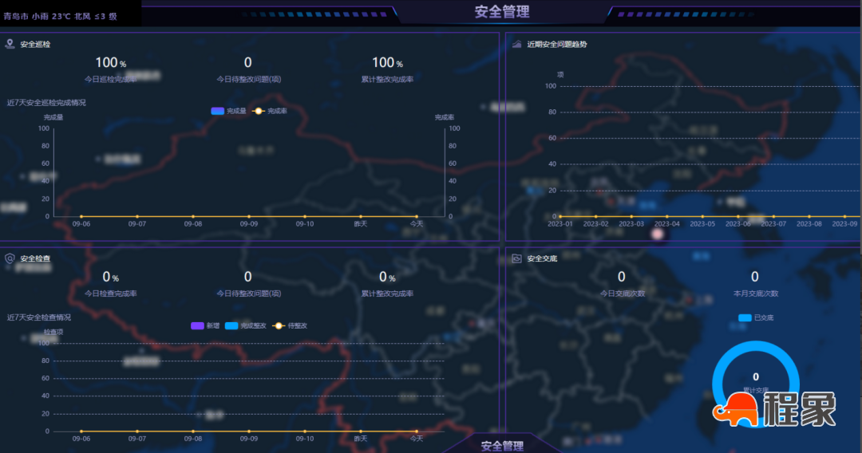Select the 安全管理 tab at the bottom
Image resolution: width=862 pixels, height=453 pixels.
[x=502, y=446]
